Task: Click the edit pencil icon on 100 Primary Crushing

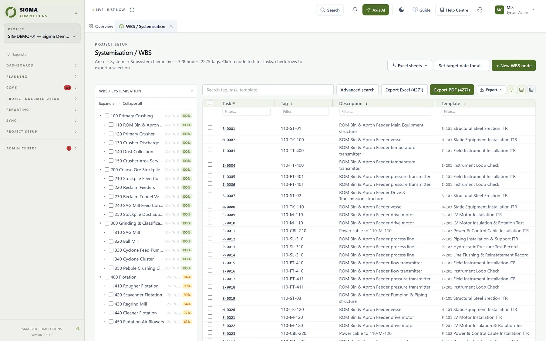Action: tap(174, 116)
